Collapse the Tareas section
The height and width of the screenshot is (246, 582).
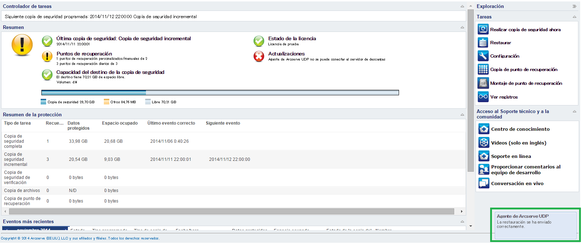[574, 17]
